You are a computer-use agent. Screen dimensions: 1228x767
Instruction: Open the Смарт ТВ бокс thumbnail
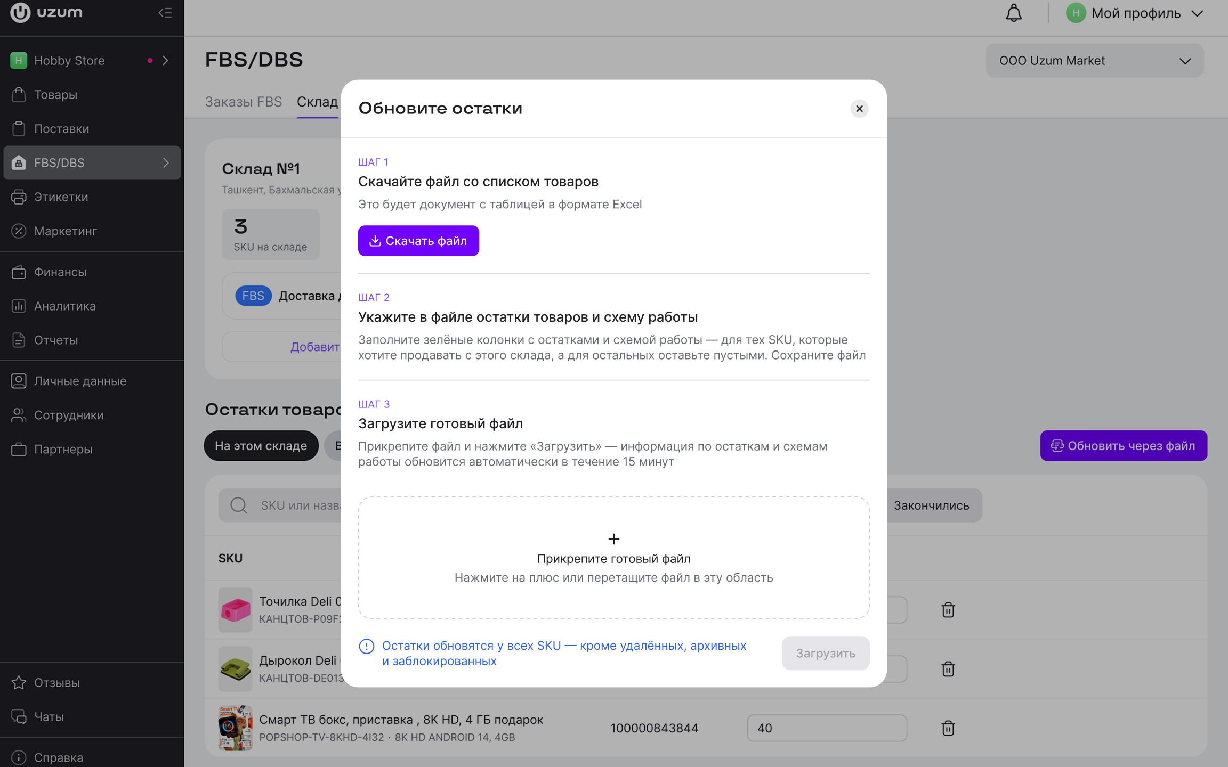tap(235, 728)
